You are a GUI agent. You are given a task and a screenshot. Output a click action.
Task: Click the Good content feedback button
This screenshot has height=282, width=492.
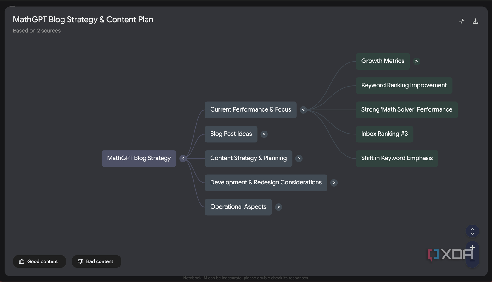coord(39,261)
